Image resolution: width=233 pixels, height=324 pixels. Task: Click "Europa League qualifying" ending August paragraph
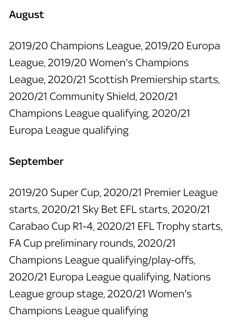pos(69,130)
